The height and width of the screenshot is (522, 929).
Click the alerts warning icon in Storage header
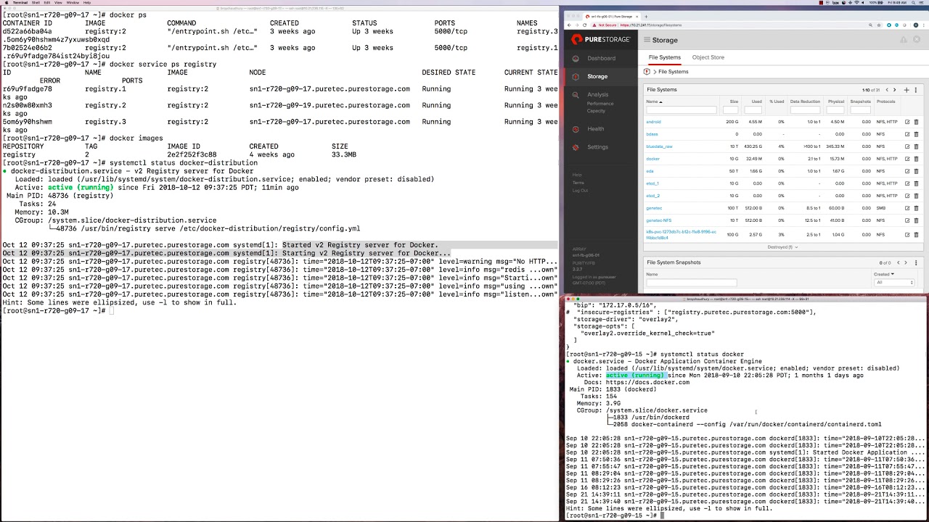coord(904,40)
